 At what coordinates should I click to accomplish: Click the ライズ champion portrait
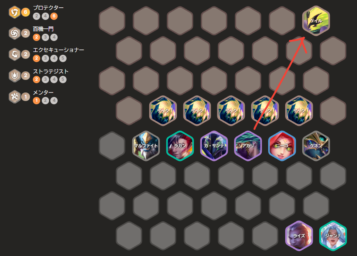pyautogui.click(x=299, y=236)
